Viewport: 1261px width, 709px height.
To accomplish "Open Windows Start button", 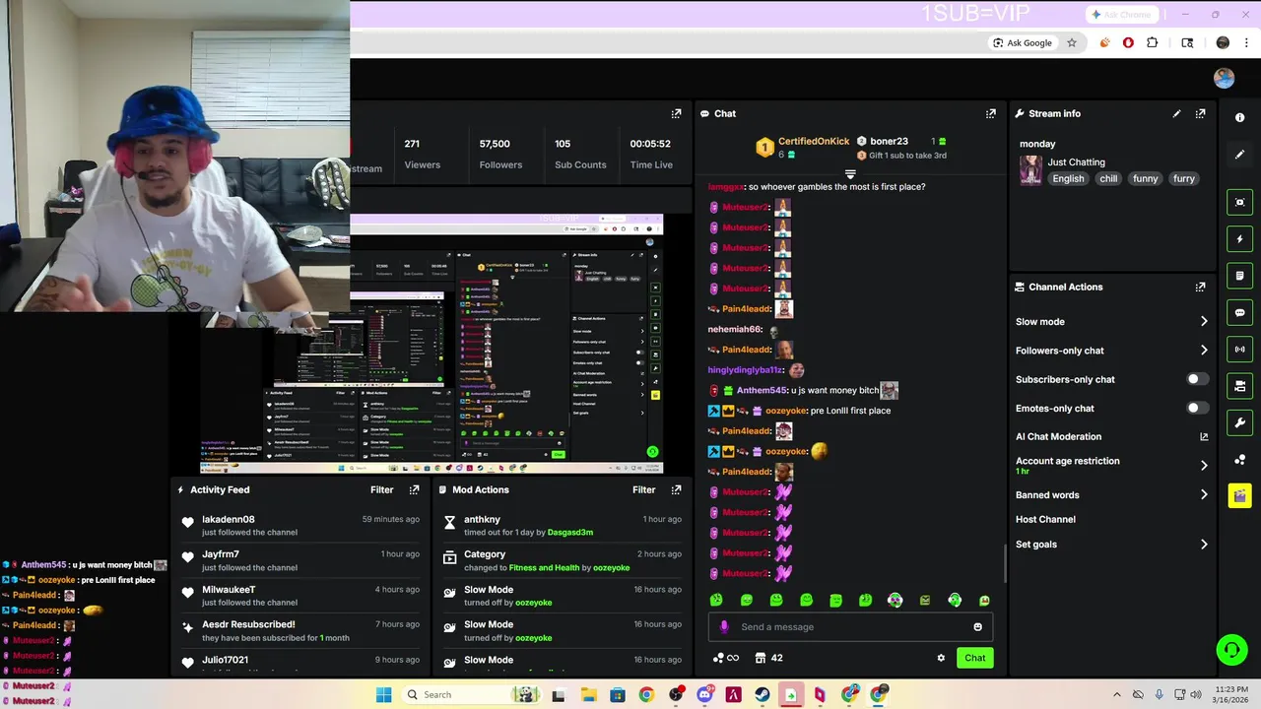I will click(x=384, y=695).
